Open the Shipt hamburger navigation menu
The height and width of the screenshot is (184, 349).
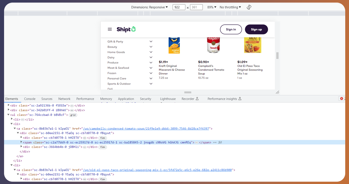coord(110,29)
